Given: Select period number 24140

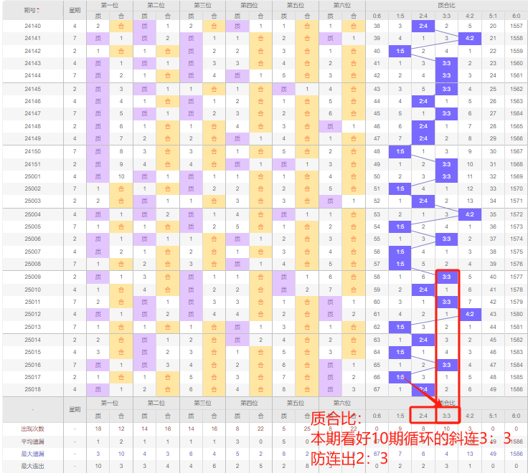Looking at the screenshot, I should (x=32, y=27).
